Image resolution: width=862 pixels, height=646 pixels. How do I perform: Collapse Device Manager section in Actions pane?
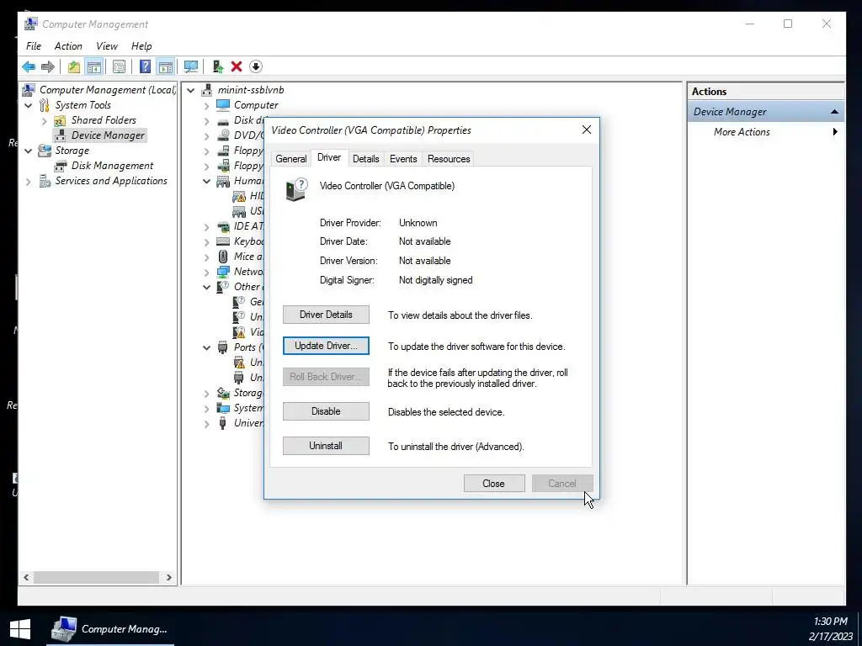pos(834,112)
